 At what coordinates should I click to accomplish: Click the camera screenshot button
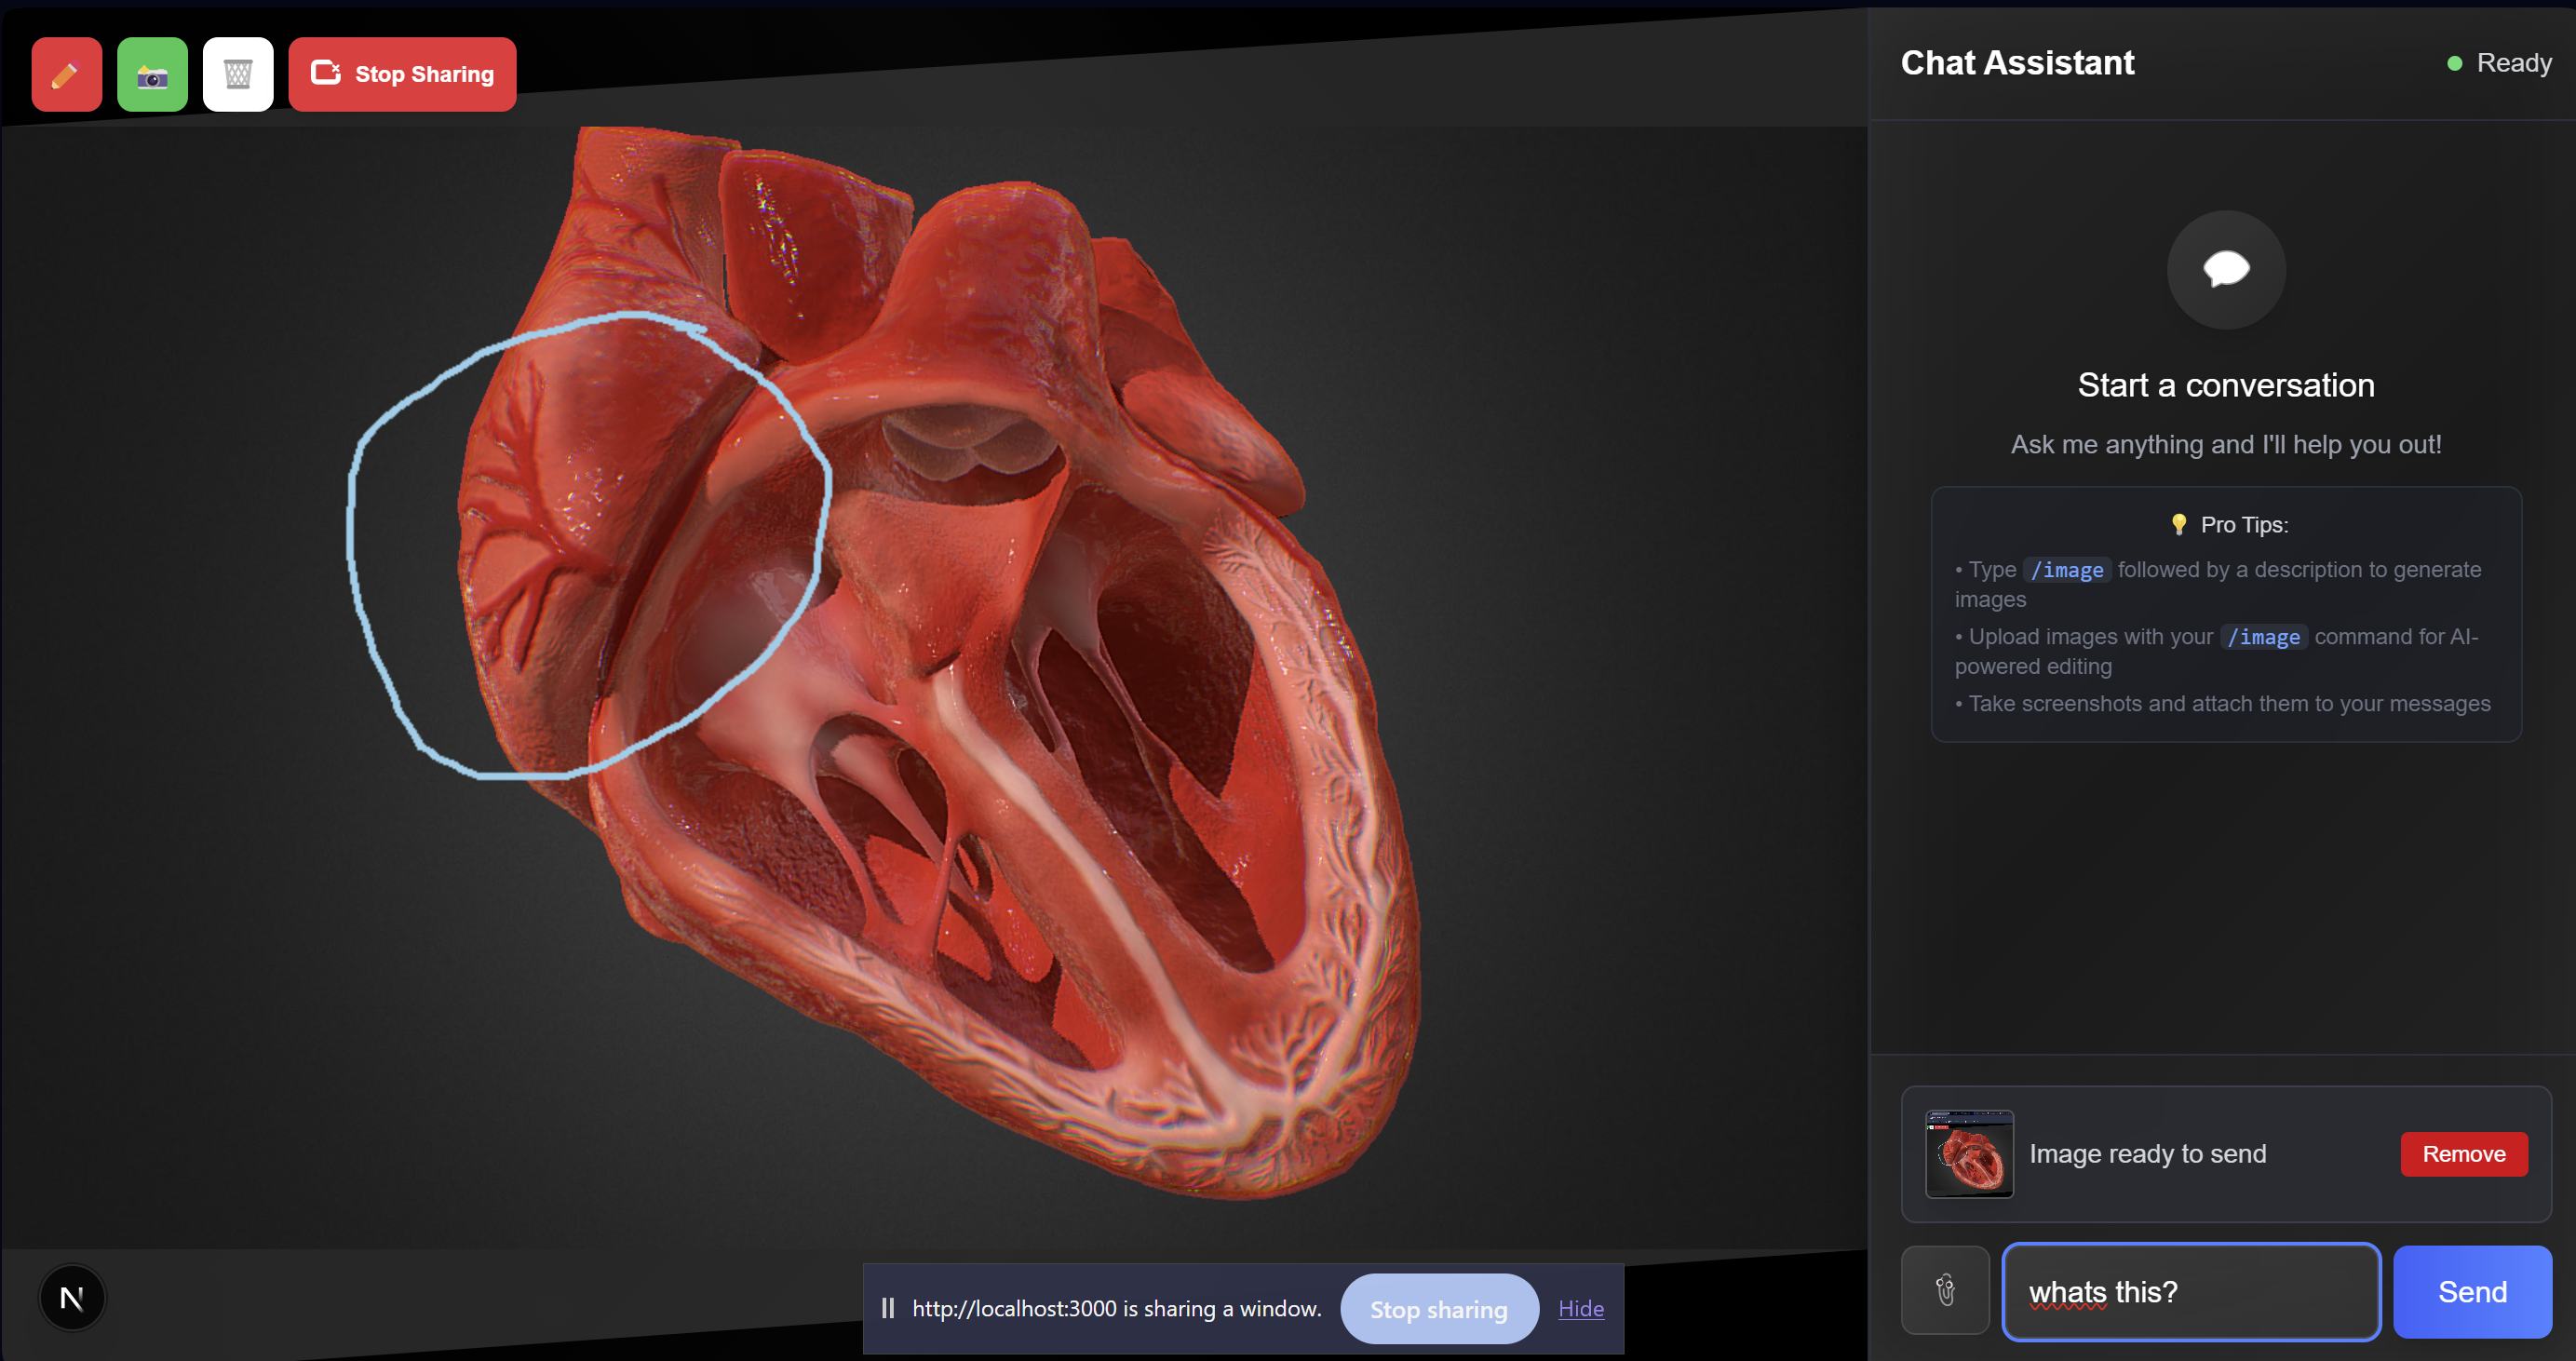[152, 74]
